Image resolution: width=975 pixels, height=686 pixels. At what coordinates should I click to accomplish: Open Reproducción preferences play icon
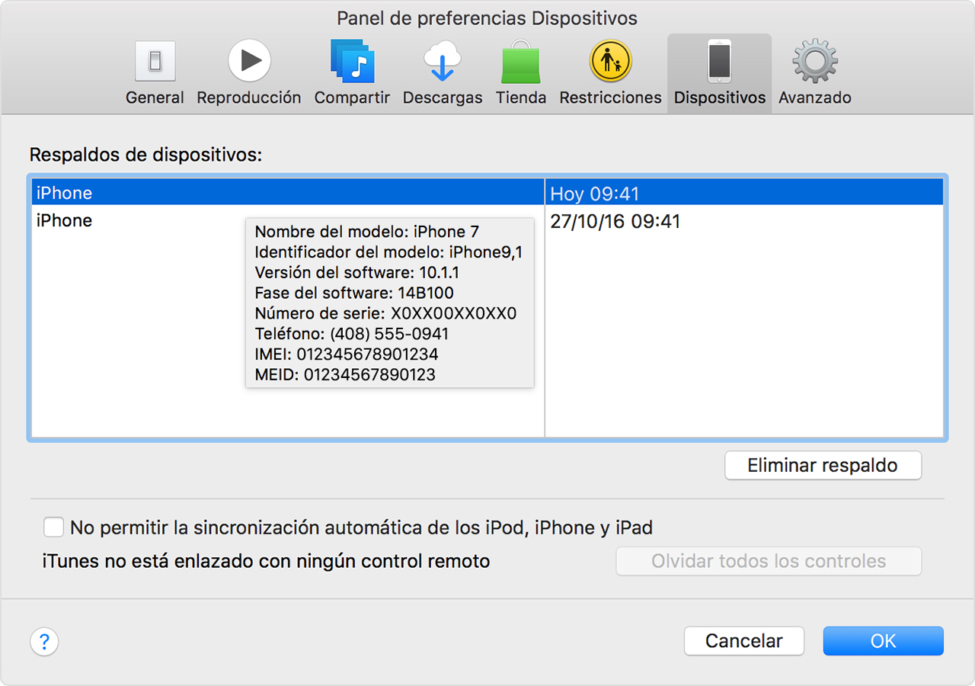(x=249, y=61)
